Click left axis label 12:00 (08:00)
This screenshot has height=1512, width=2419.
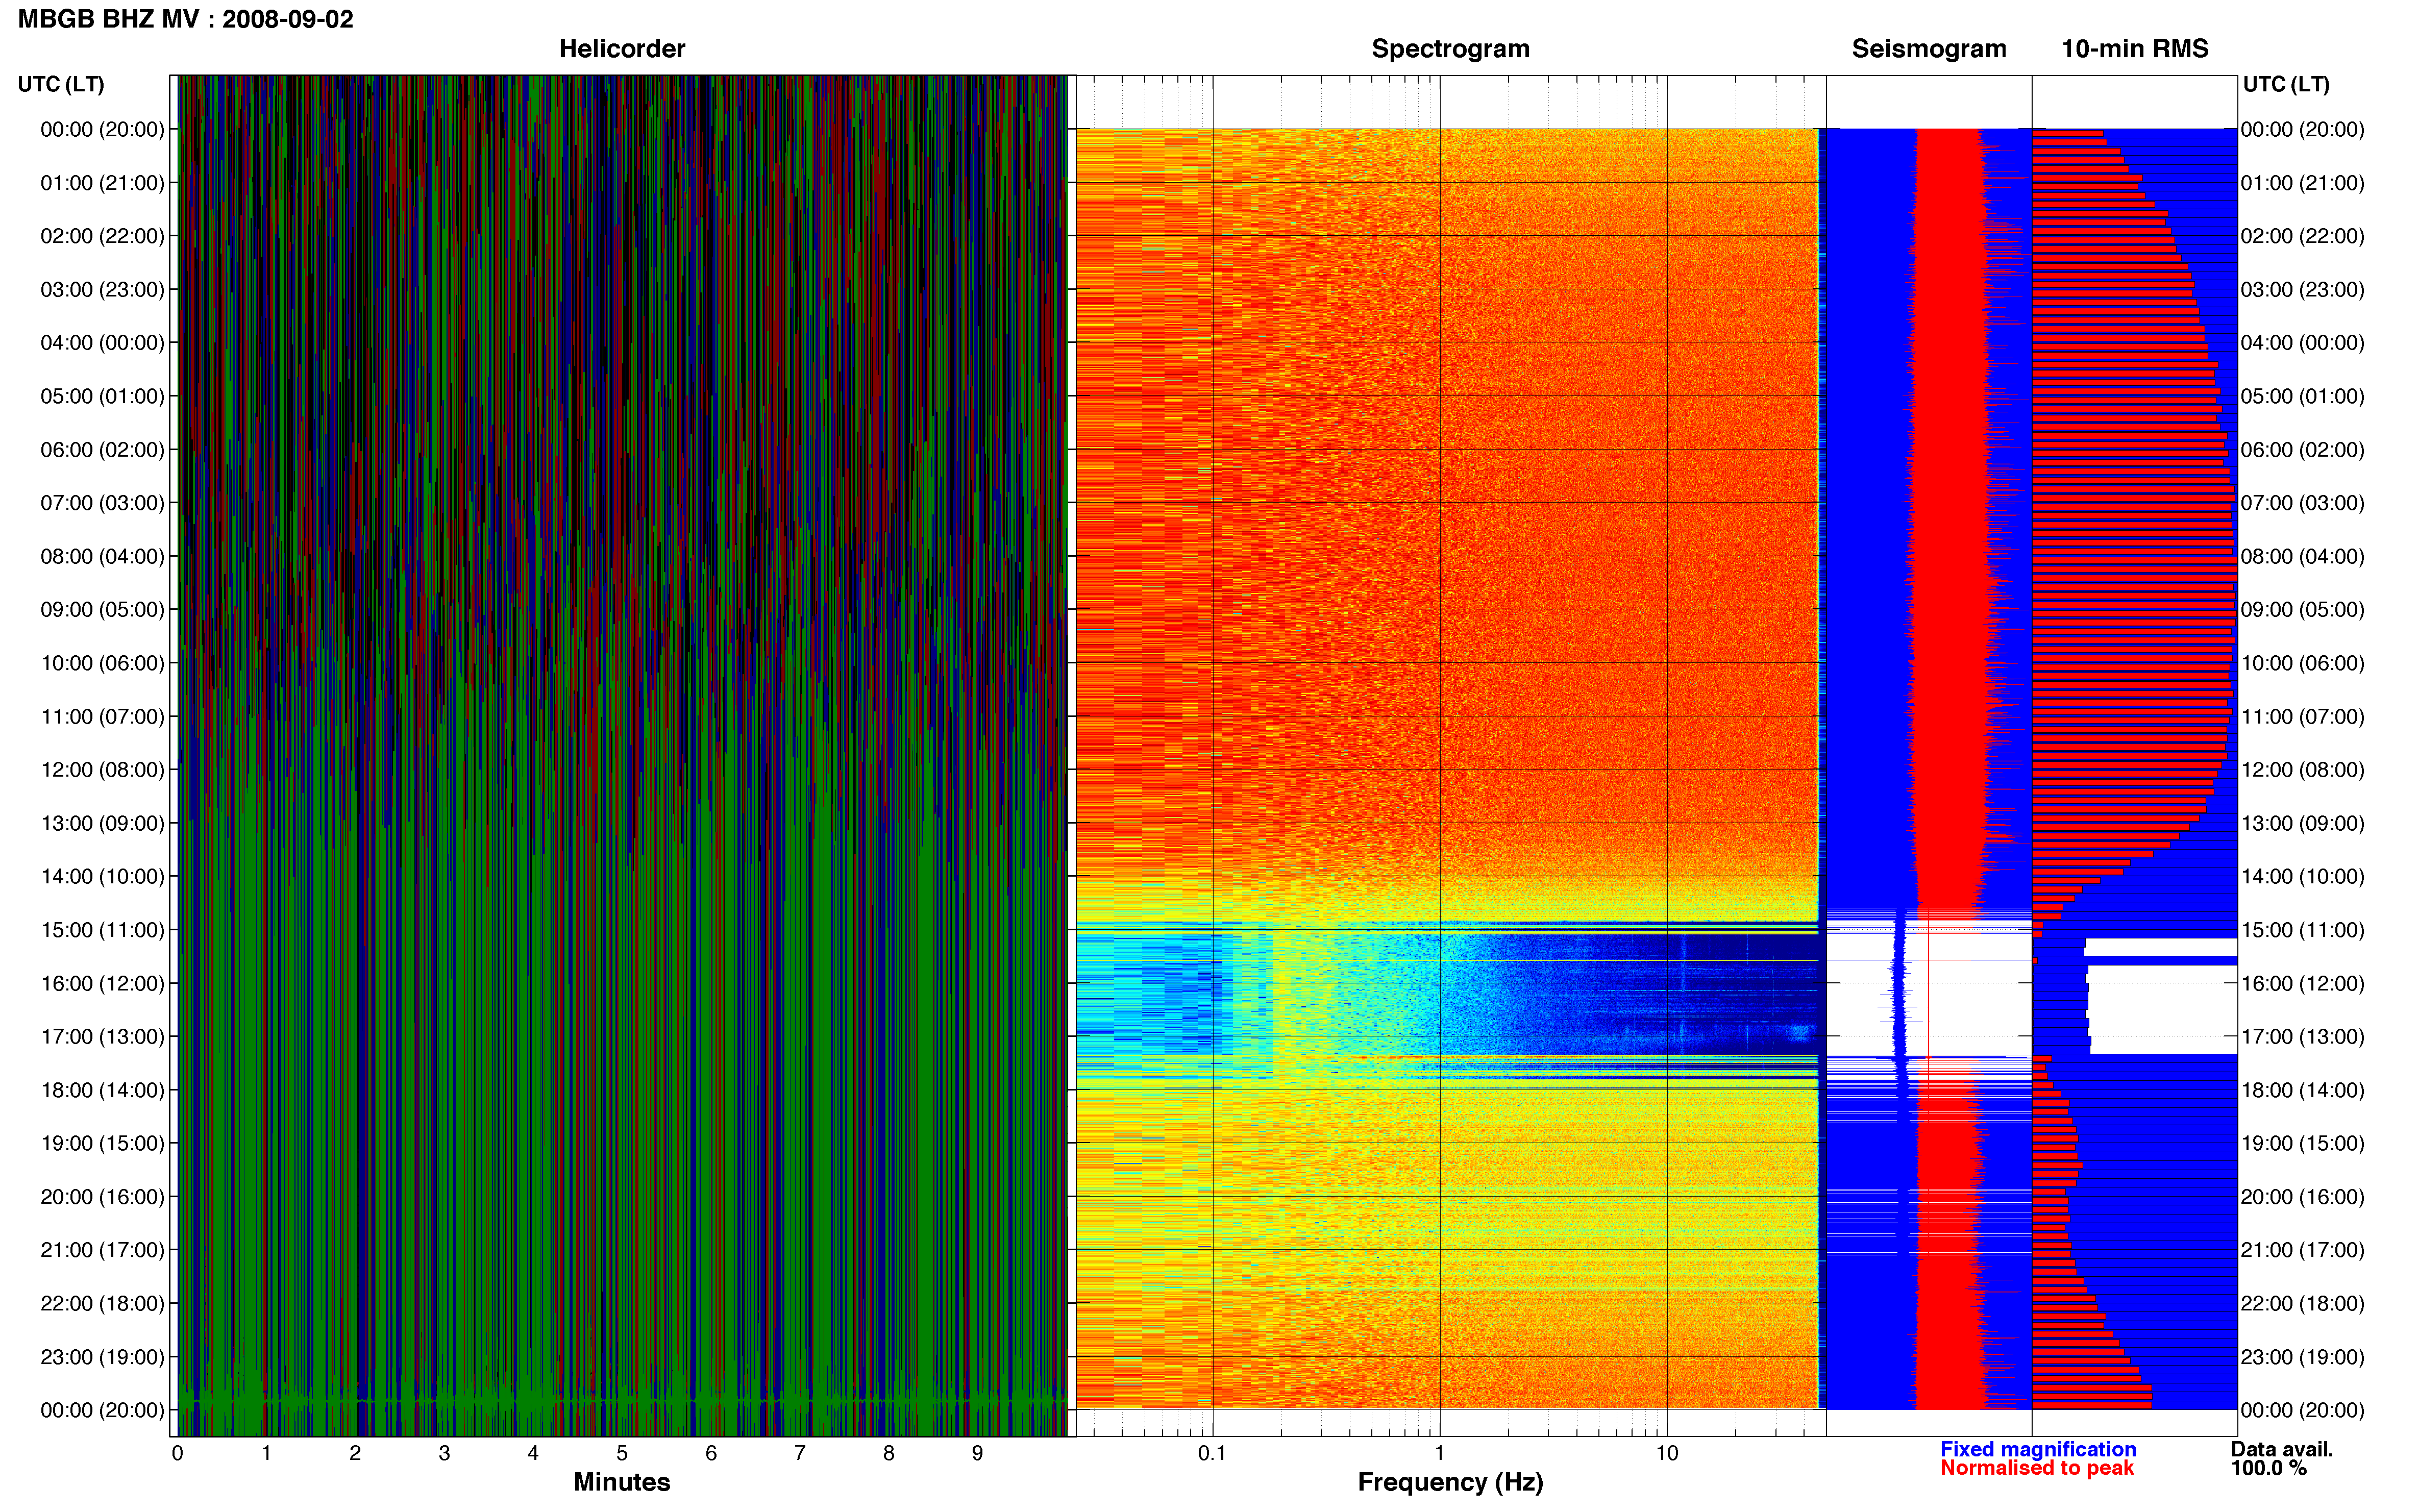[102, 770]
